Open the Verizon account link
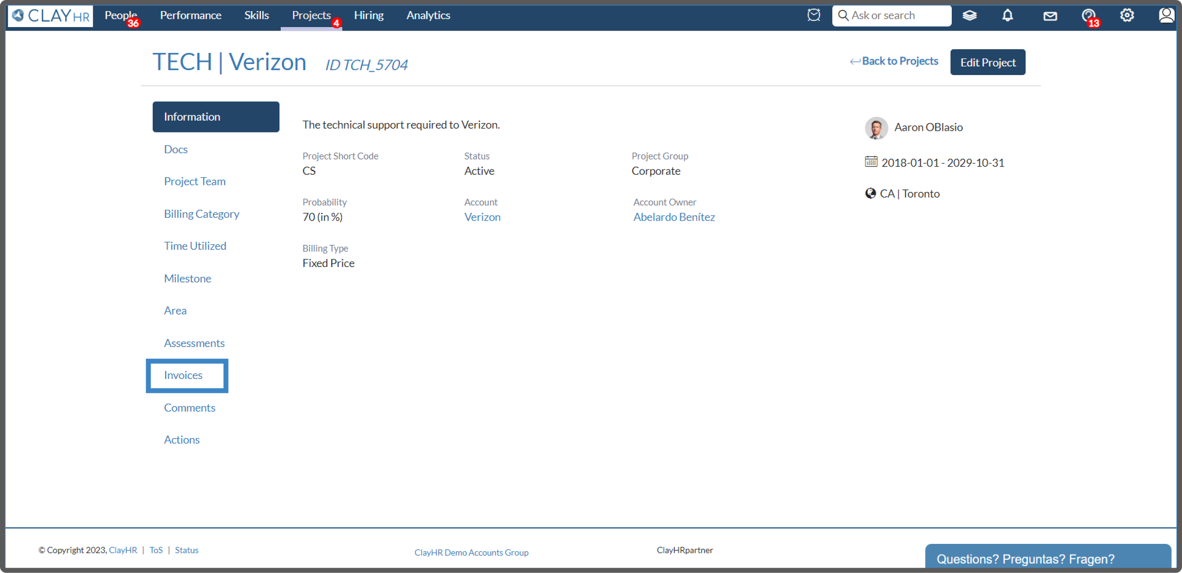 pyautogui.click(x=482, y=217)
